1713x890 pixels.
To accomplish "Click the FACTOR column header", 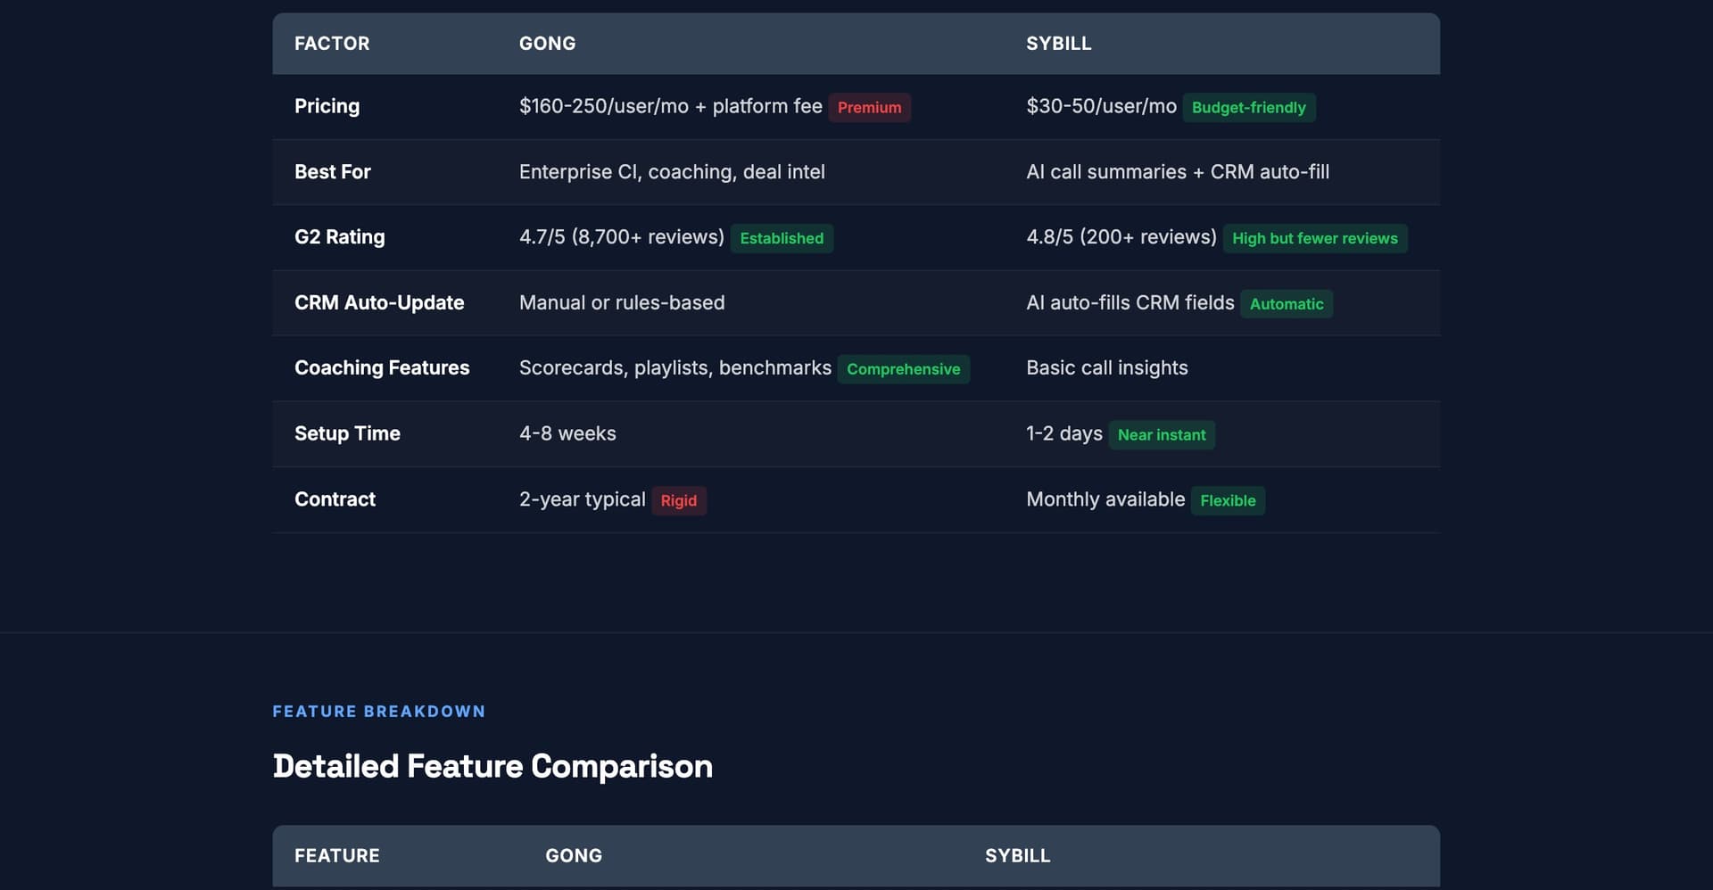I will pyautogui.click(x=332, y=44).
